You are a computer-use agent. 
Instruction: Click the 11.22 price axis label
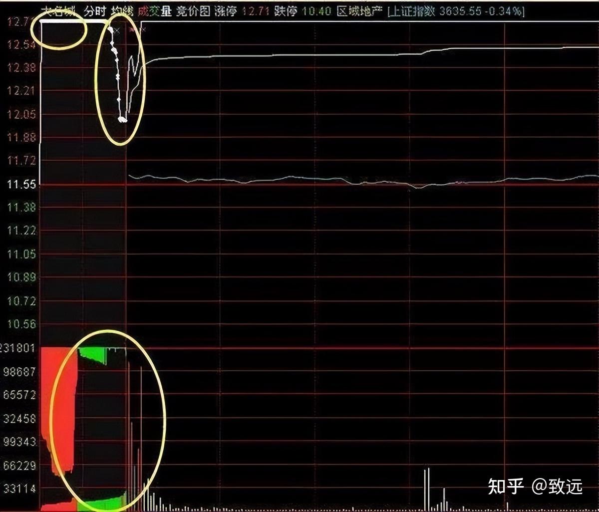[x=21, y=231]
